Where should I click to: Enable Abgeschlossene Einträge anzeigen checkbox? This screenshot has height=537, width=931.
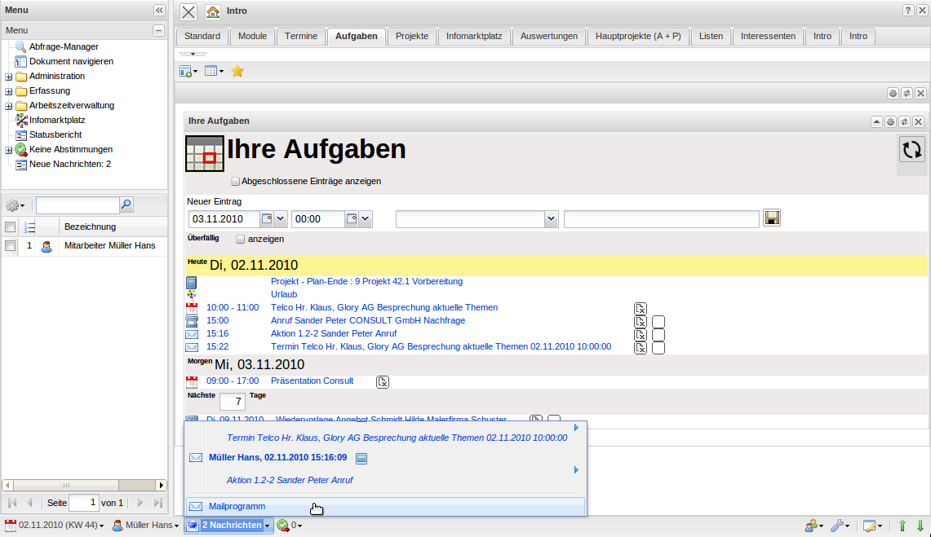click(236, 181)
